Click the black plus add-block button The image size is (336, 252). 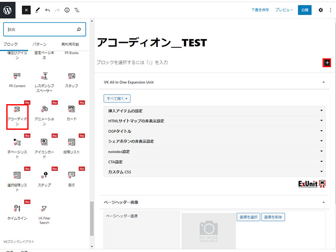point(327,63)
